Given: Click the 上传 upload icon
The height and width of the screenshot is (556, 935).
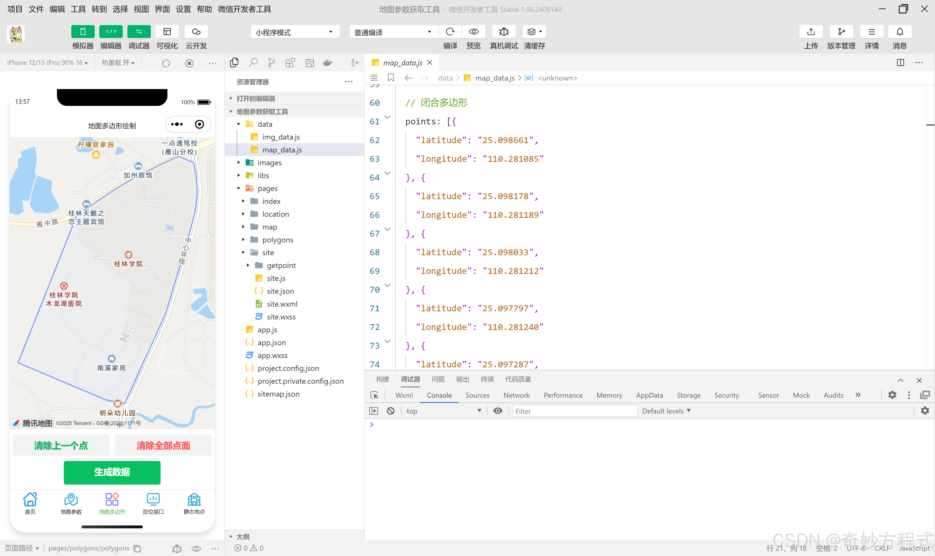Looking at the screenshot, I should [x=811, y=32].
